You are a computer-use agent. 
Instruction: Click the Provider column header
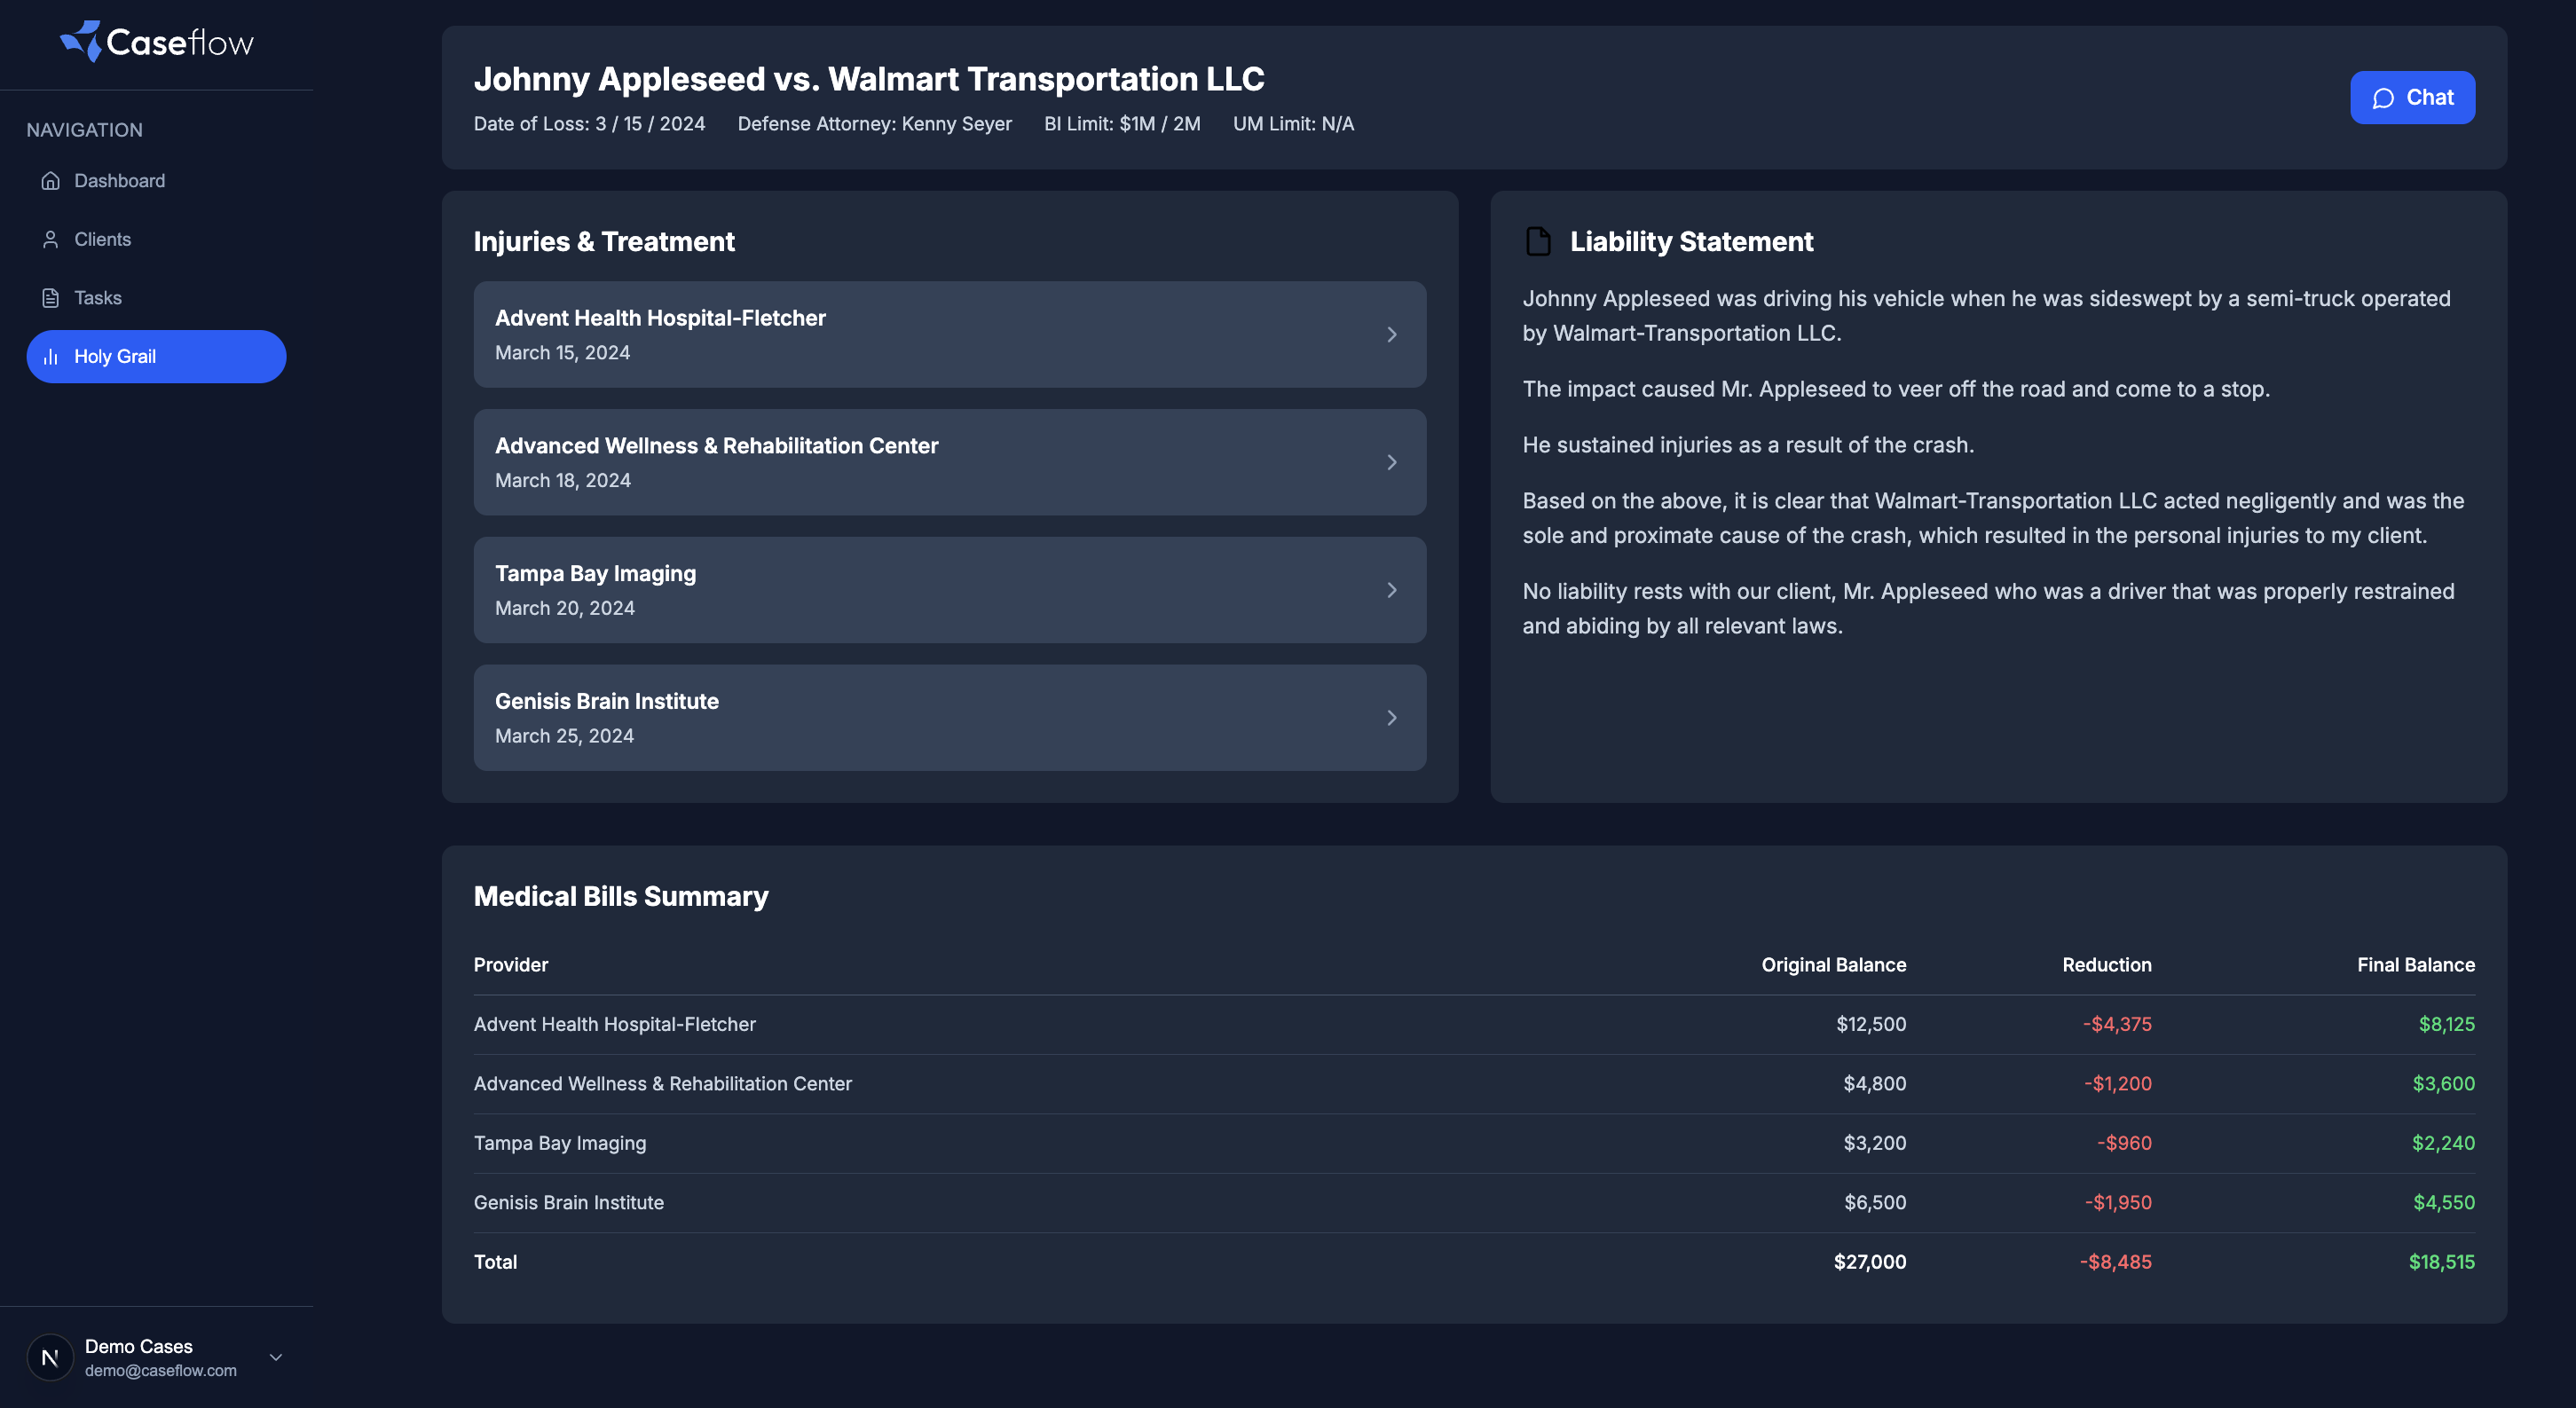click(x=511, y=965)
